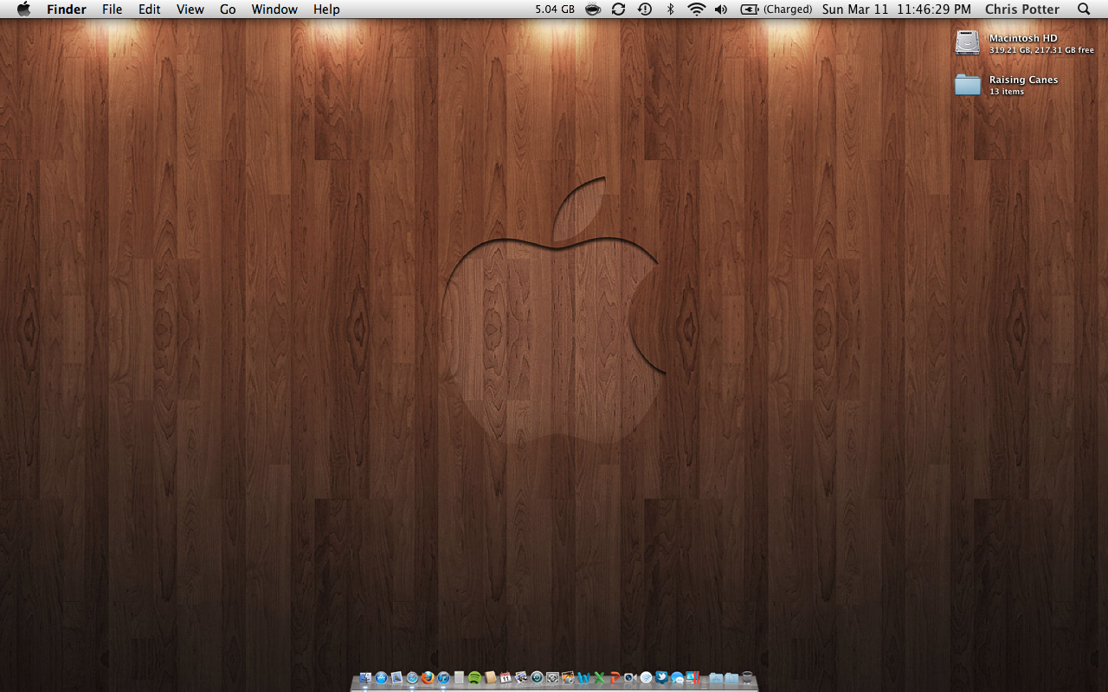The height and width of the screenshot is (692, 1108).
Task: Click the sync arrows menu bar icon
Action: (618, 10)
